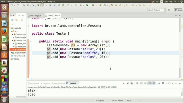The width and height of the screenshot is (184, 103).
Task: Open Firefox from the Ubuntu launcher
Action: (x=4, y=31)
